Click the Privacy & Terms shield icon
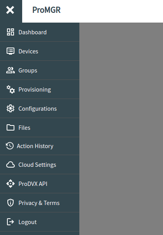The height and width of the screenshot is (235, 163). click(x=11, y=203)
